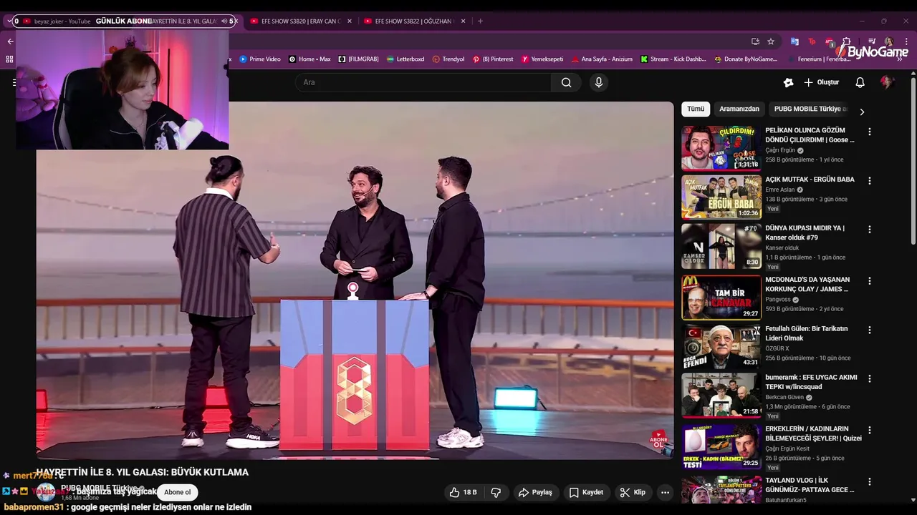Open Stream - Kick Dashboard bookmark
Screen dimensions: 917x515
point(673,59)
